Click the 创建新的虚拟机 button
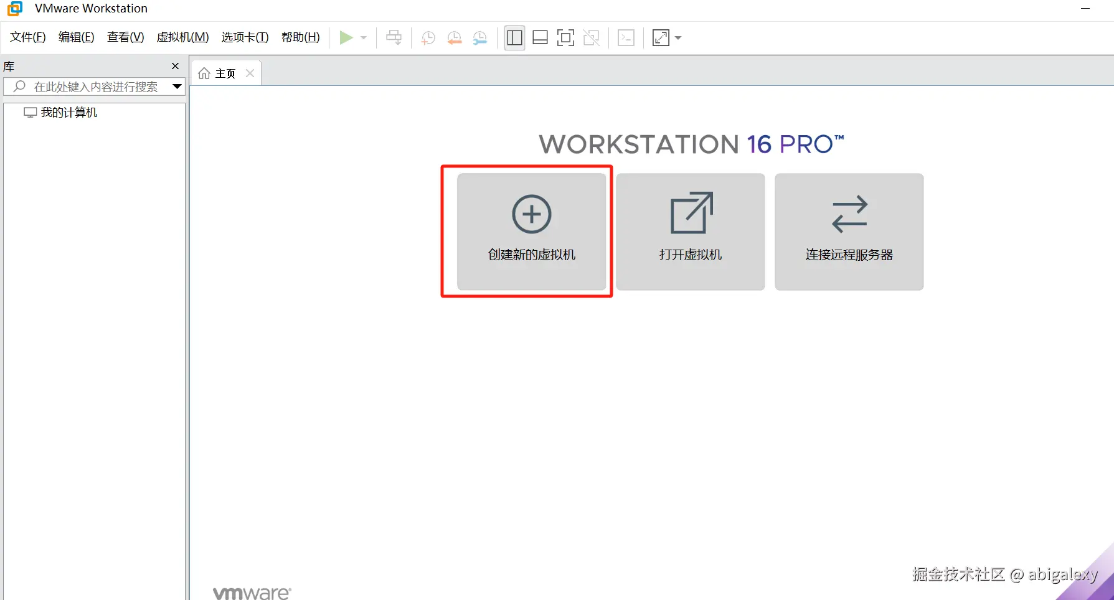1114x600 pixels. tap(531, 232)
